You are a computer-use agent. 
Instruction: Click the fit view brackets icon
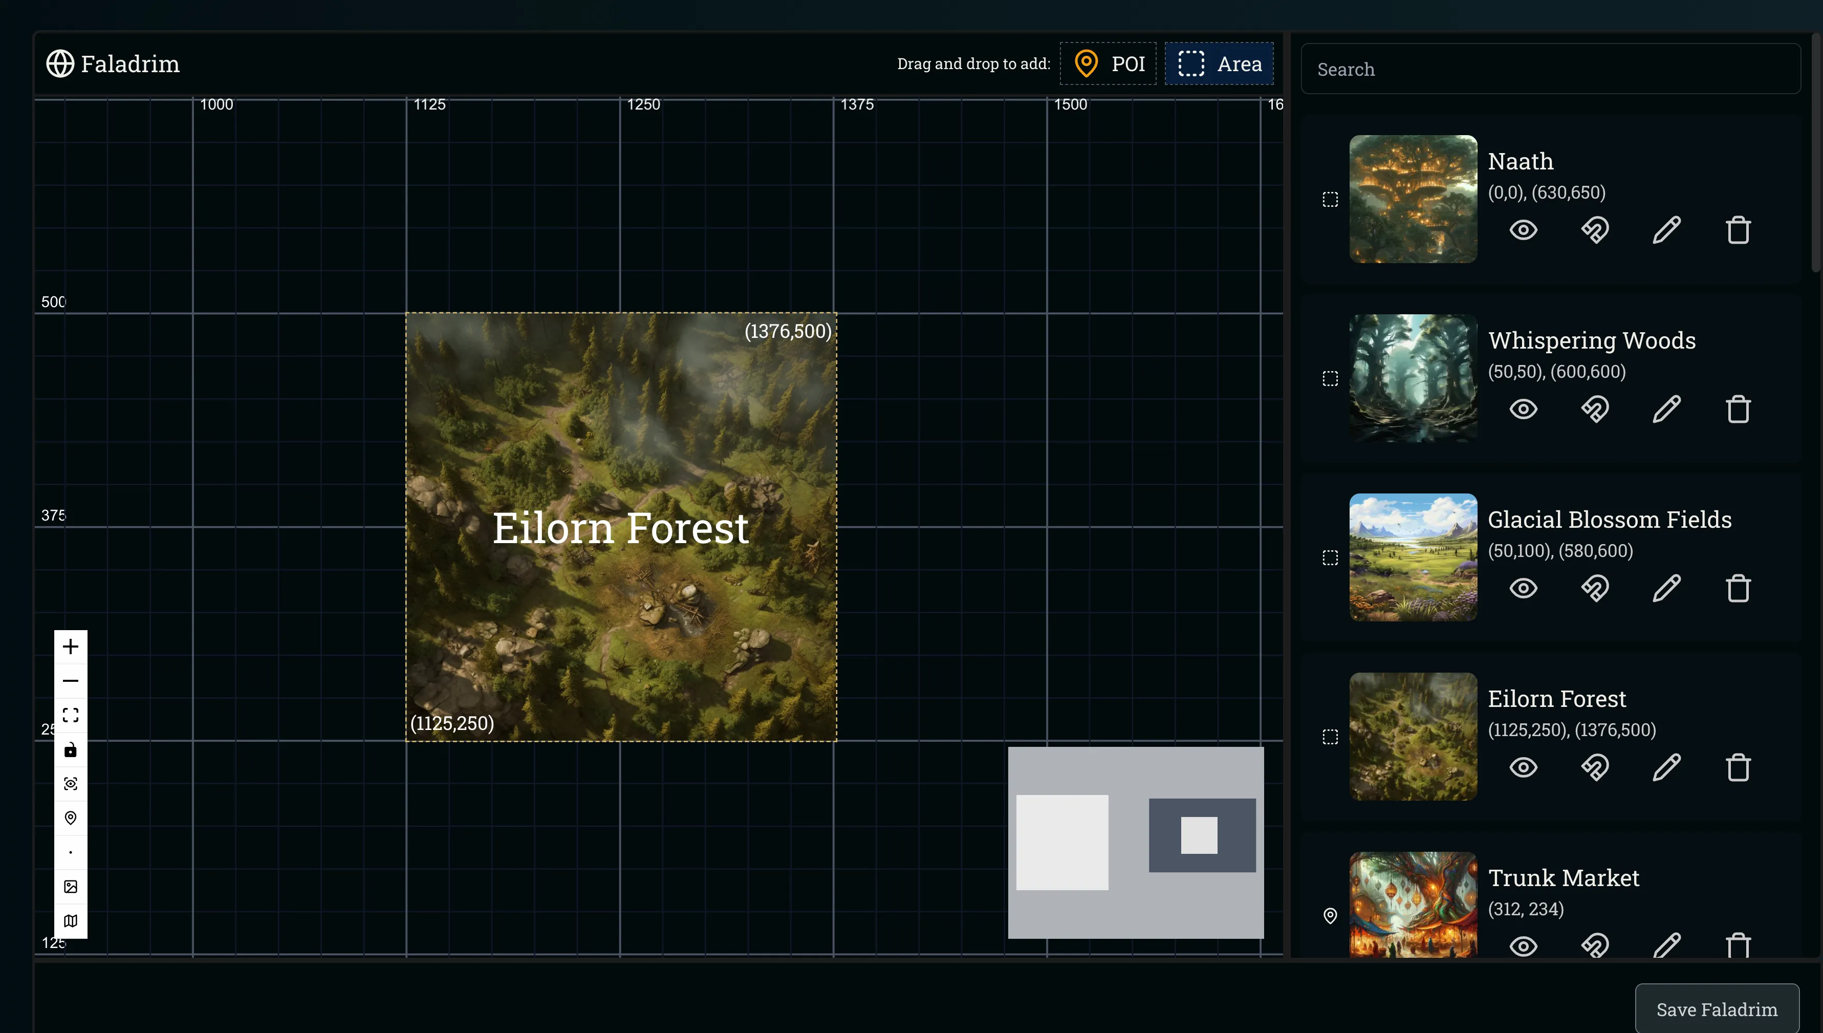[x=70, y=715]
